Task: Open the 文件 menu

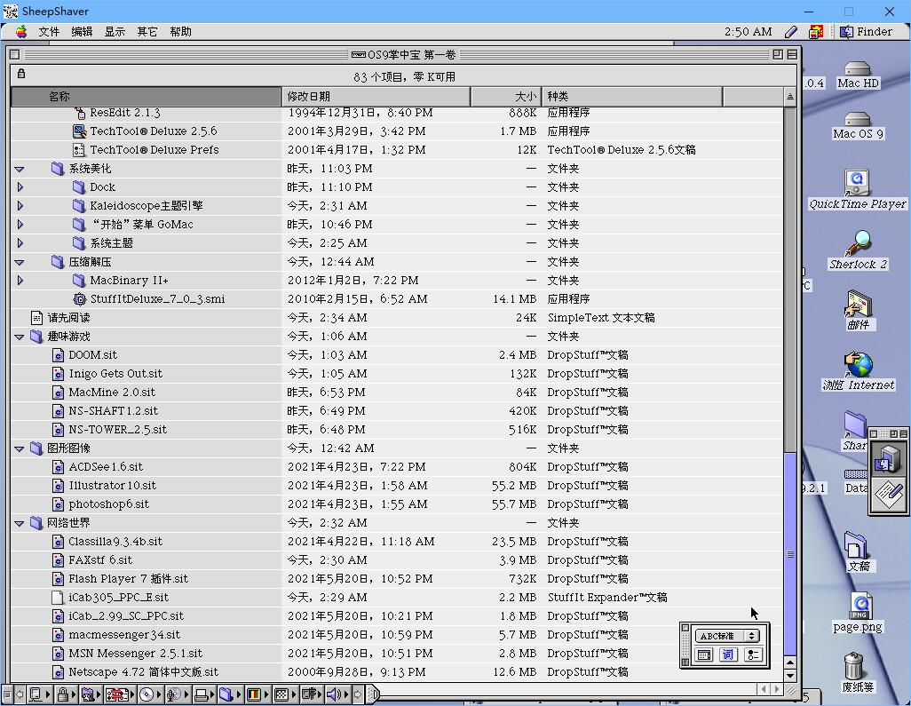Action: point(49,31)
